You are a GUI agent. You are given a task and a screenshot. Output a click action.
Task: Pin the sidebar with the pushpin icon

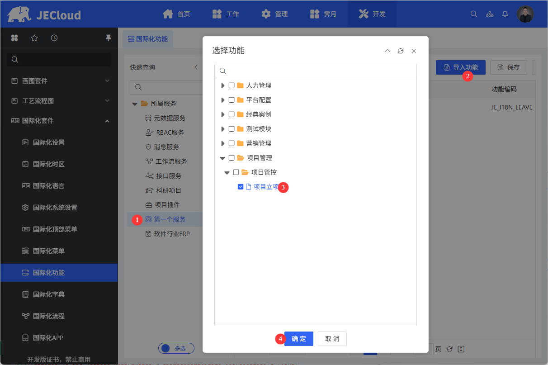click(x=108, y=38)
